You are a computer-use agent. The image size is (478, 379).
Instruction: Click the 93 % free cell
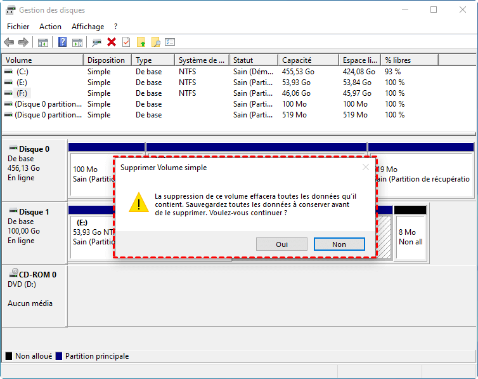pyautogui.click(x=392, y=72)
